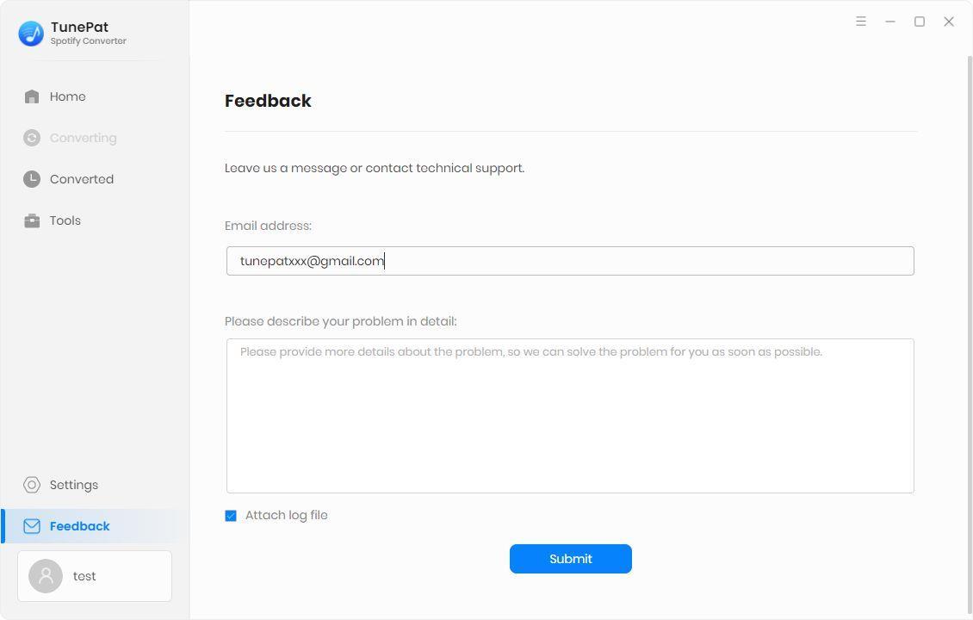Screen dimensions: 973x620
Task: Click the TunePat logo icon
Action: tap(31, 34)
